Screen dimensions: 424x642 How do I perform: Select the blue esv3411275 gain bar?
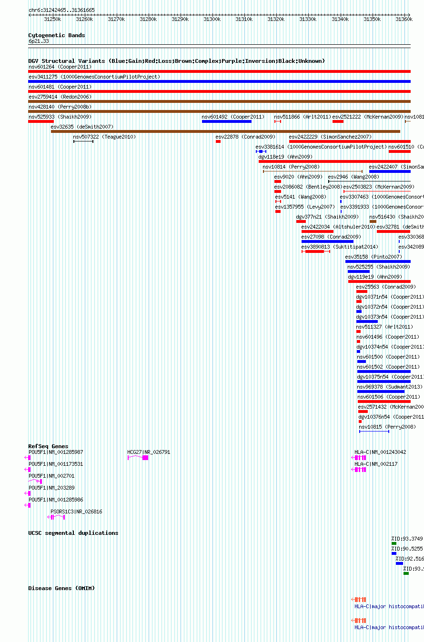(x=219, y=81)
